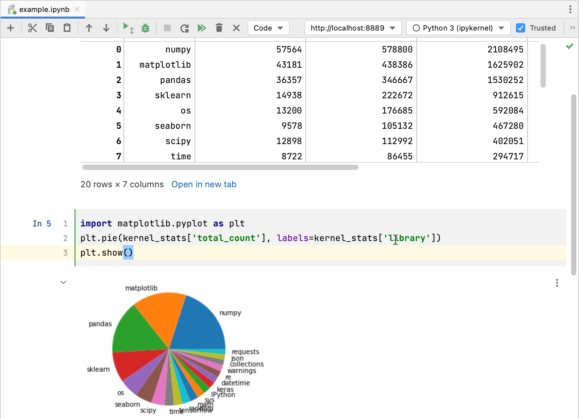This screenshot has height=419, width=579.
Task: Delete the cell with the trash icon
Action: tap(219, 28)
